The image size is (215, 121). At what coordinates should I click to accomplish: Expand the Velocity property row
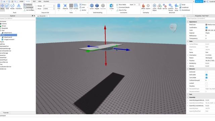point(188,66)
